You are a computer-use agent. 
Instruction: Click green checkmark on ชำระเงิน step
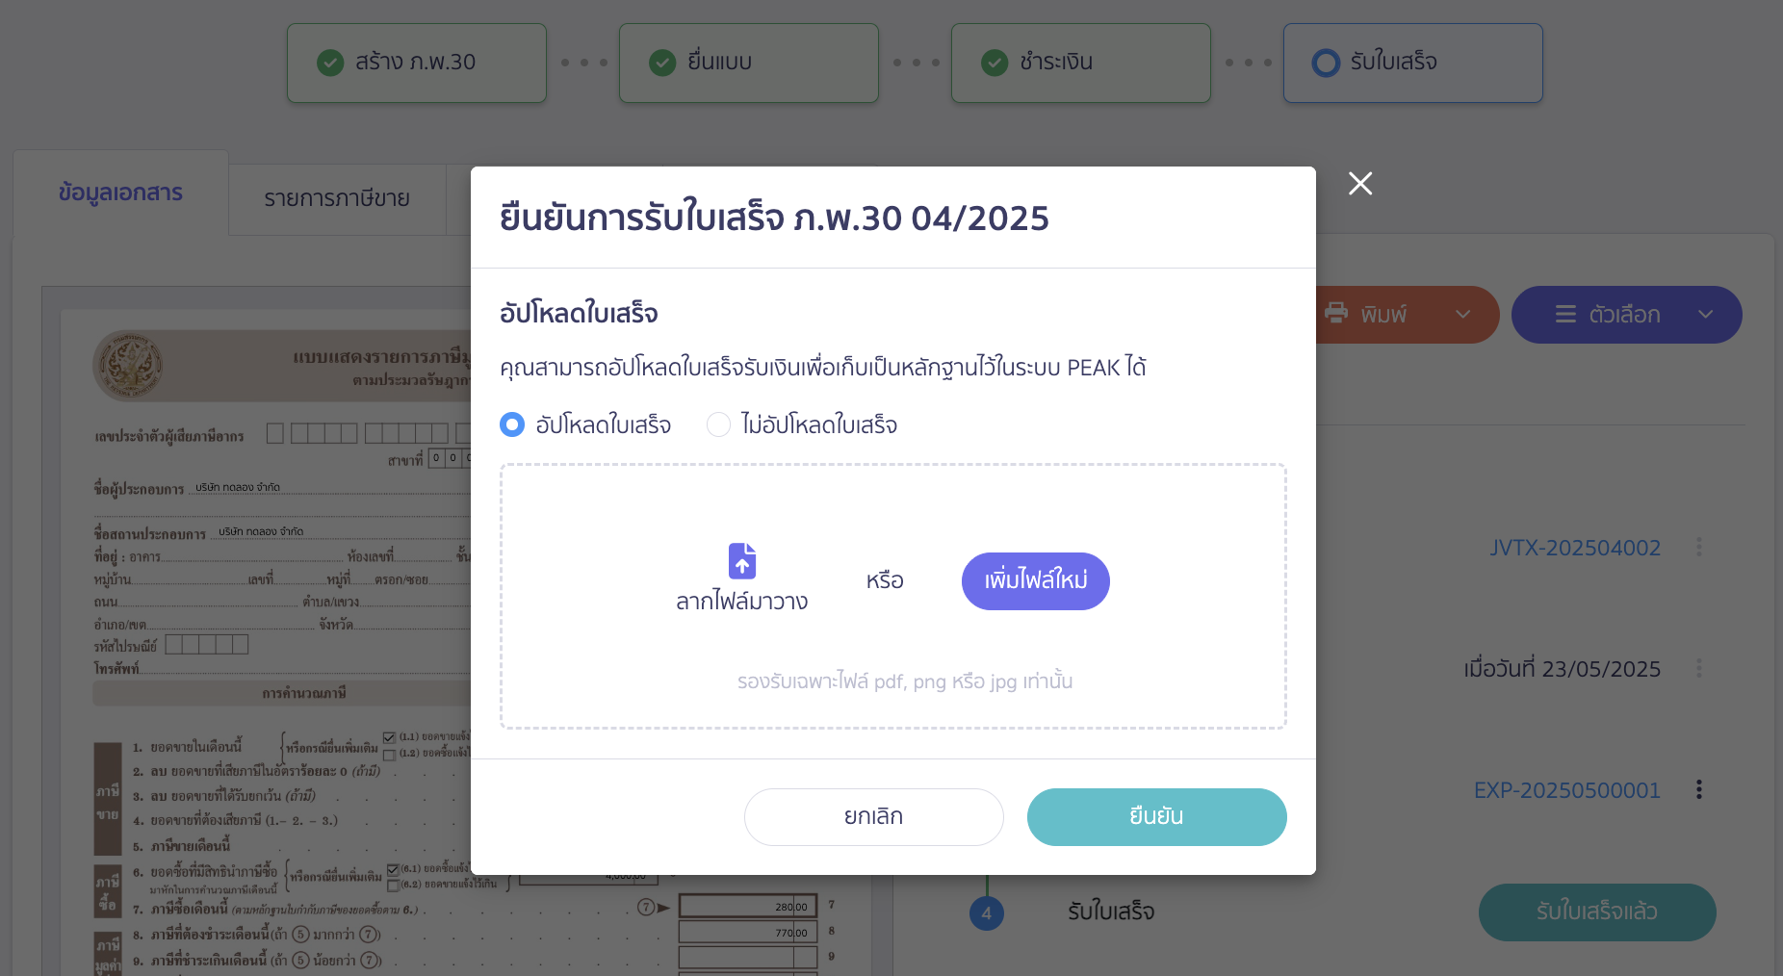pos(994,62)
